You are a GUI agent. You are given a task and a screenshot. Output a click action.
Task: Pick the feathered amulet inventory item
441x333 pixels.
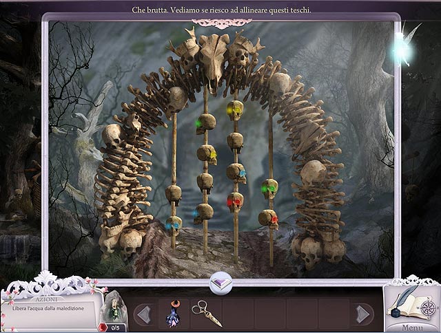pos(172,314)
